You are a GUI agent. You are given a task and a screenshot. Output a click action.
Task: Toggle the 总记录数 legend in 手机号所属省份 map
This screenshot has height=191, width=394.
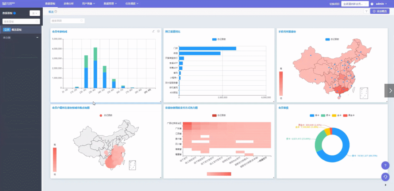point(332,39)
